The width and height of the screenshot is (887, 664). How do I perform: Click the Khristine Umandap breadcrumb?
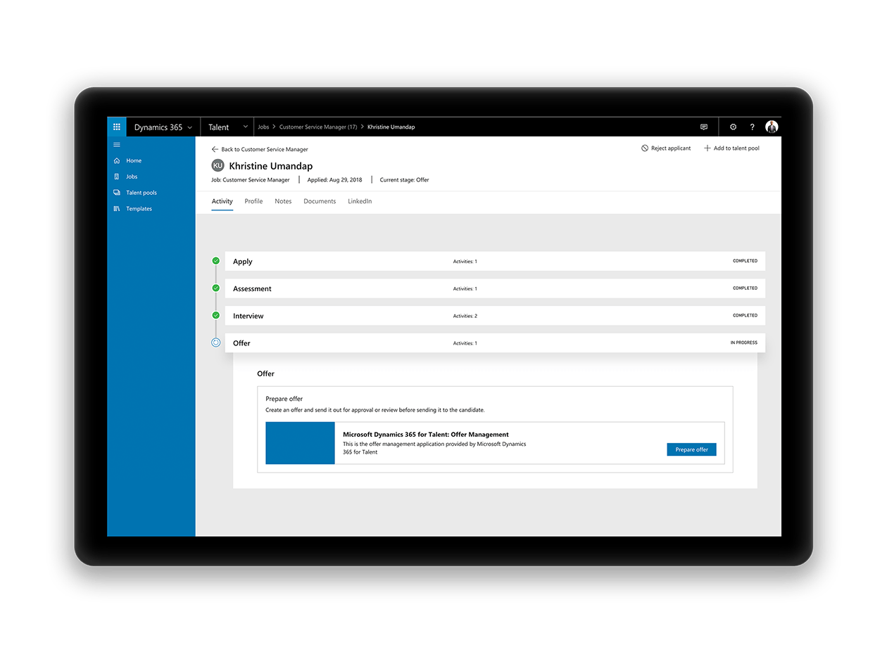click(391, 127)
